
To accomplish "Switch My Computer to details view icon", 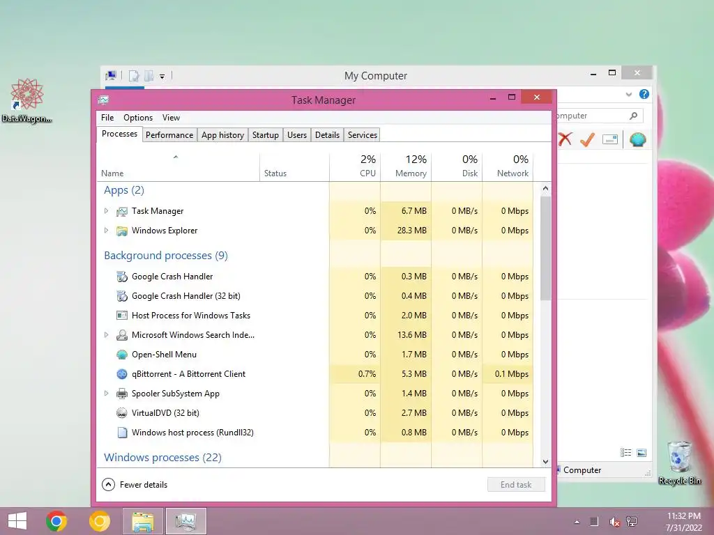I will 625,453.
